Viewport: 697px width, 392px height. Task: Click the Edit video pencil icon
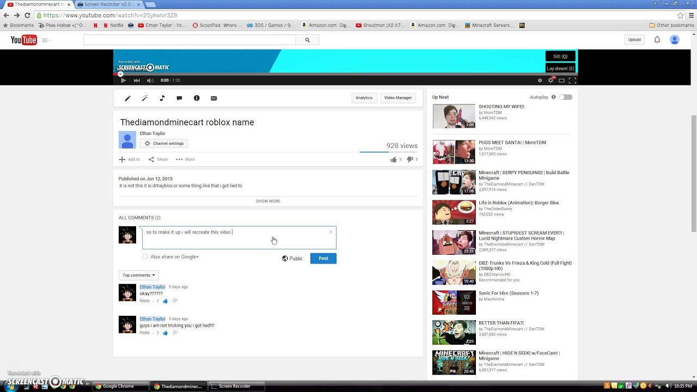(127, 98)
